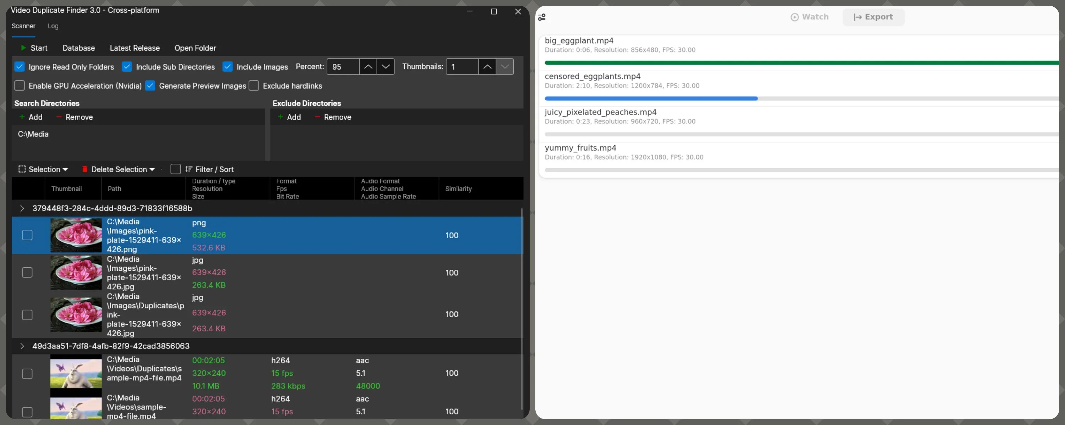Increase the Percent value with up arrow
The height and width of the screenshot is (425, 1065).
click(367, 67)
